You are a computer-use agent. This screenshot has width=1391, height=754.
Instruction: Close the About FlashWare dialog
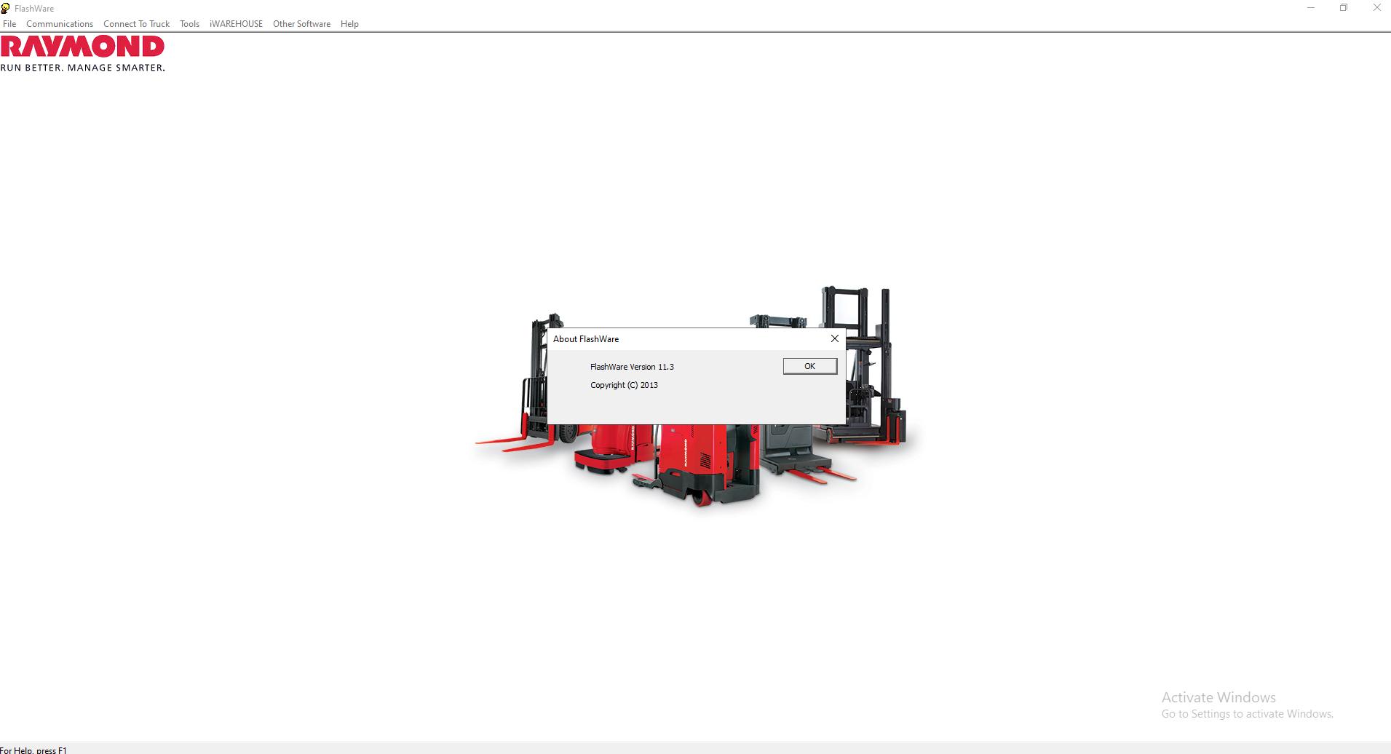pos(834,338)
